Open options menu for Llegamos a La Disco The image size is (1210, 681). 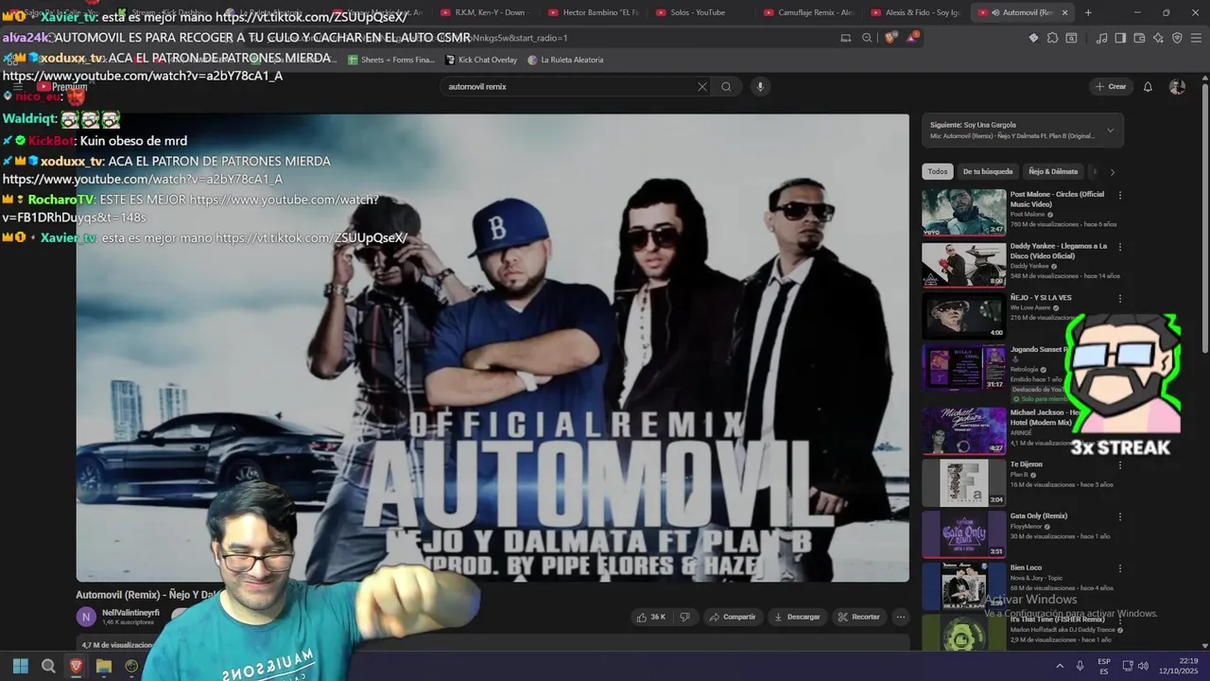tap(1120, 247)
